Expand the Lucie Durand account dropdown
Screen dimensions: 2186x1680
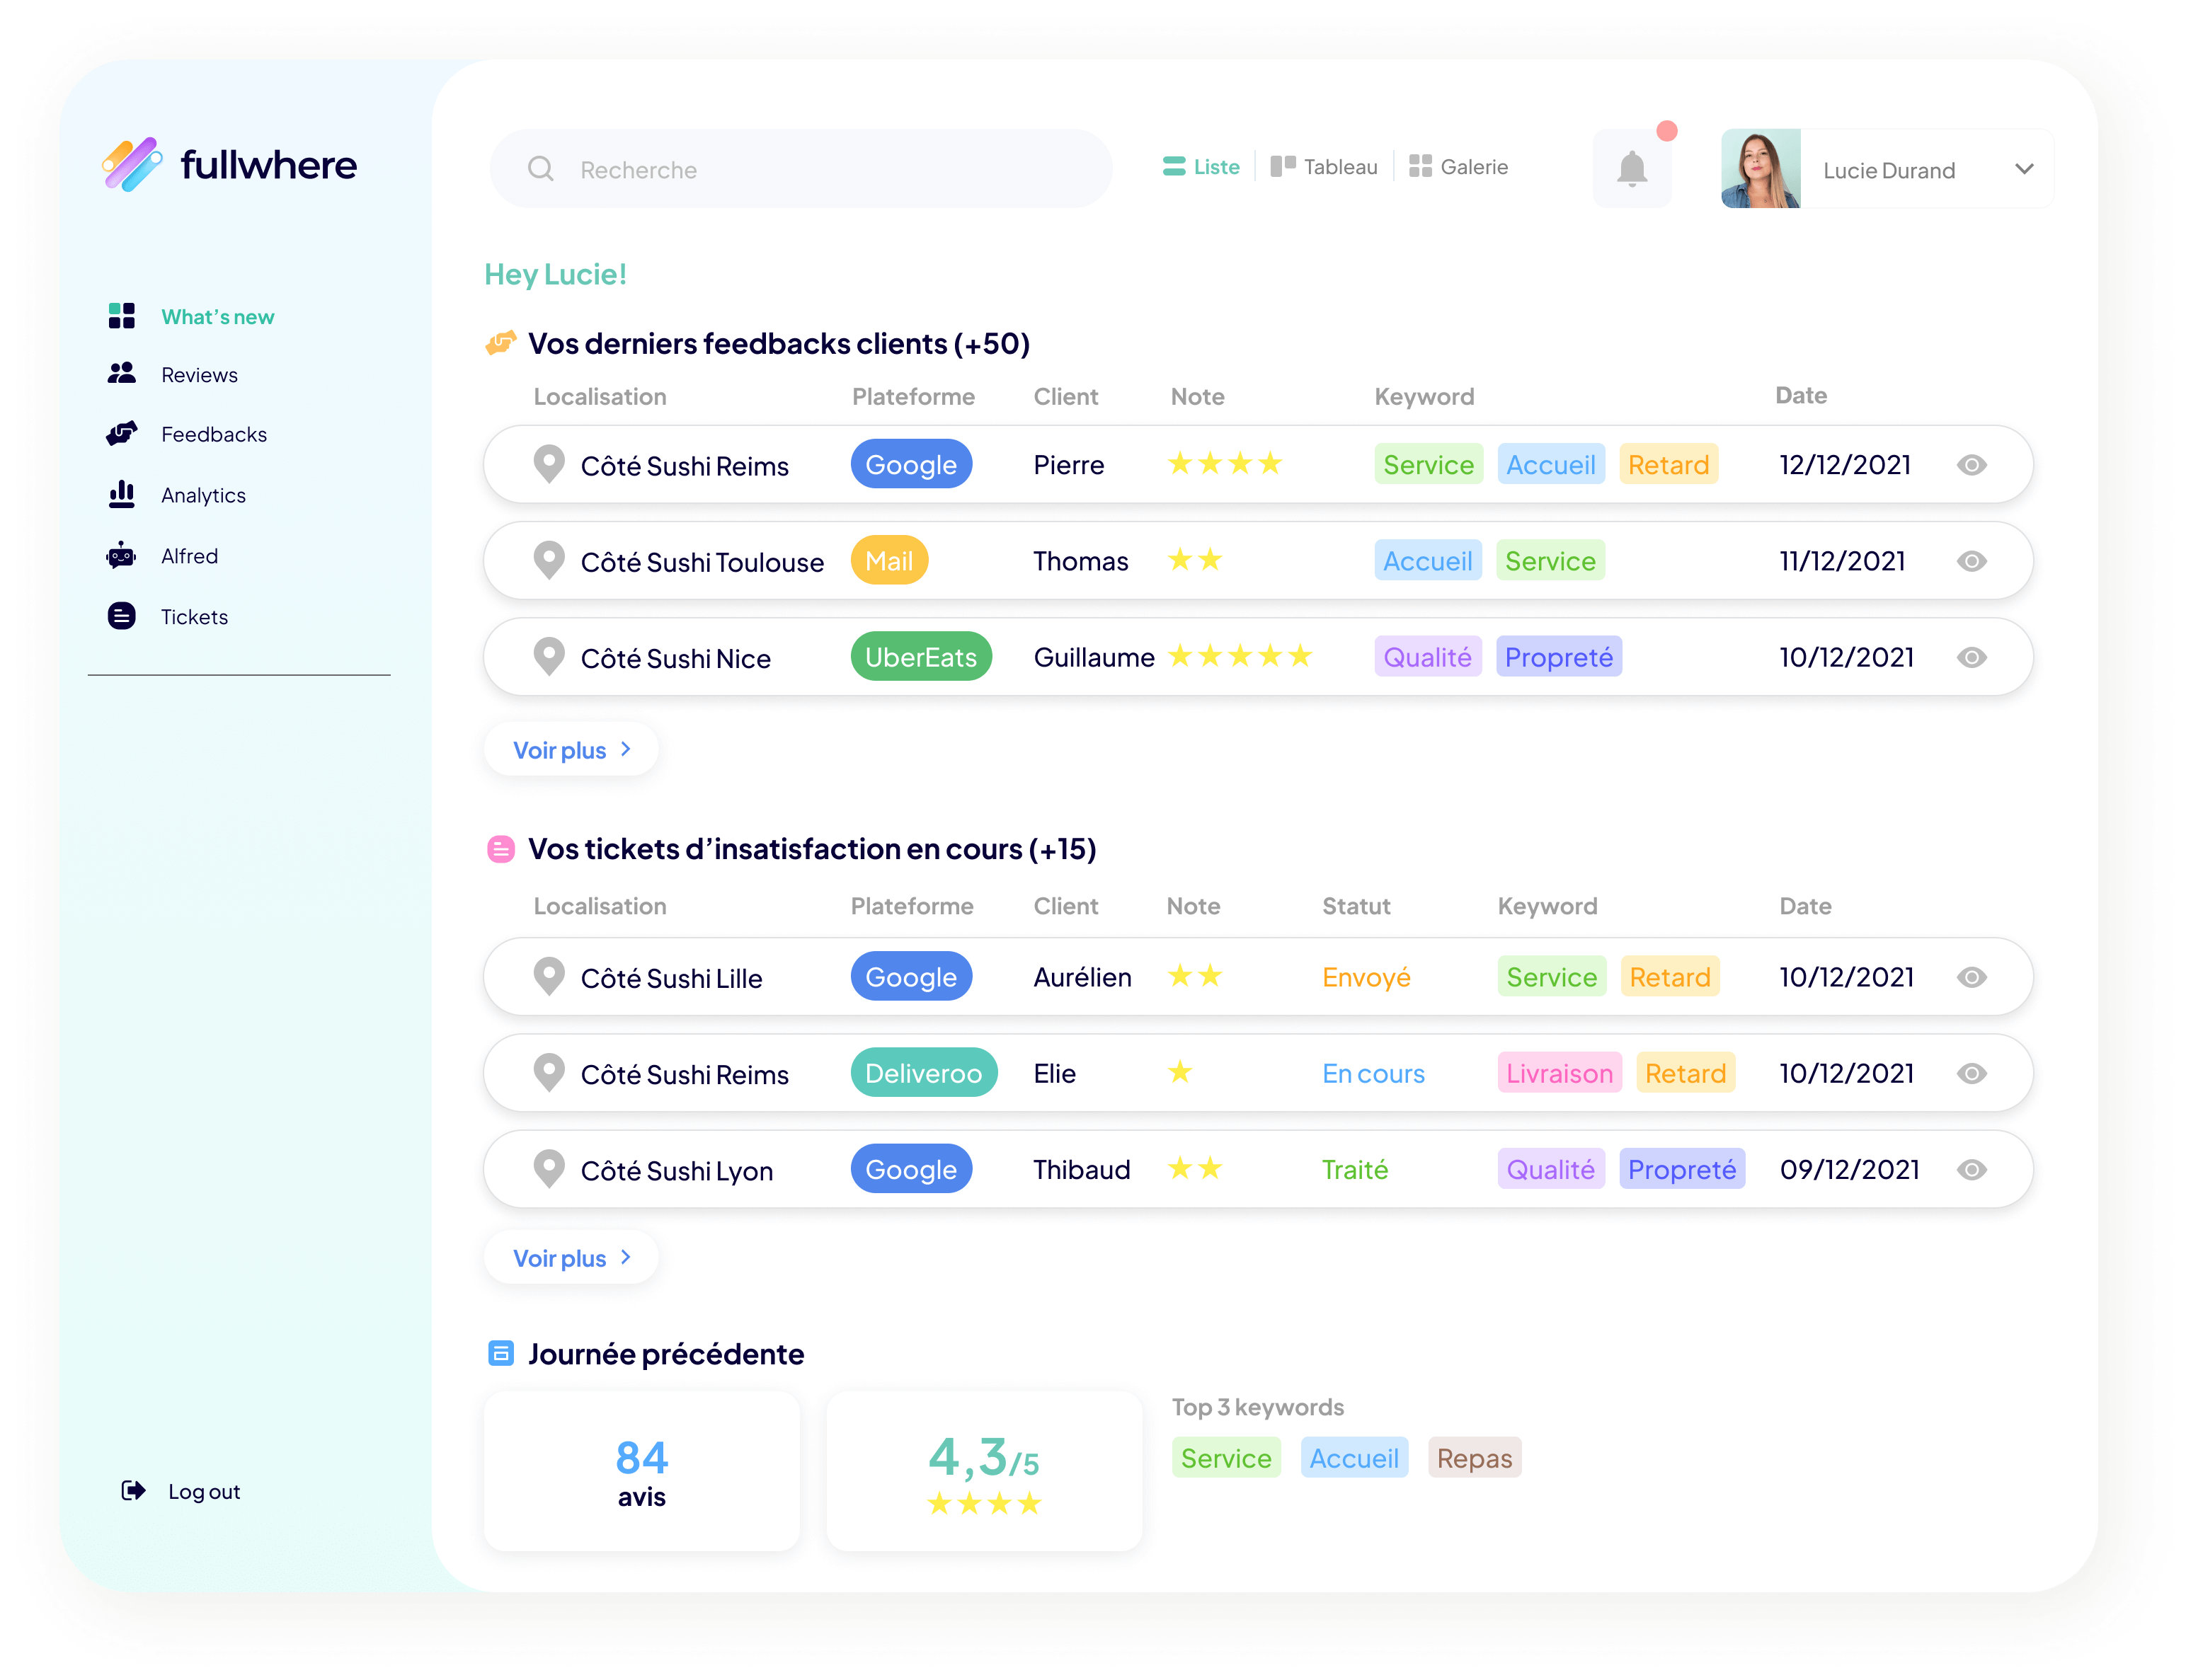(x=2024, y=169)
